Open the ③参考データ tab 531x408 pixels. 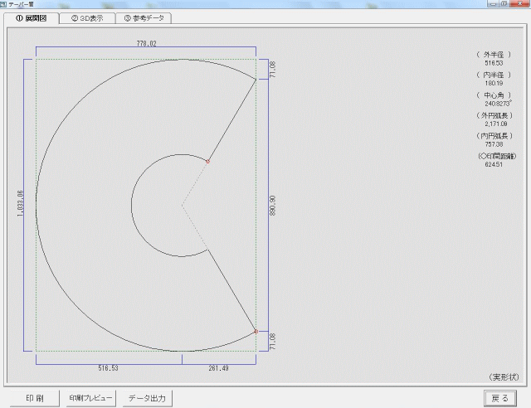point(144,18)
